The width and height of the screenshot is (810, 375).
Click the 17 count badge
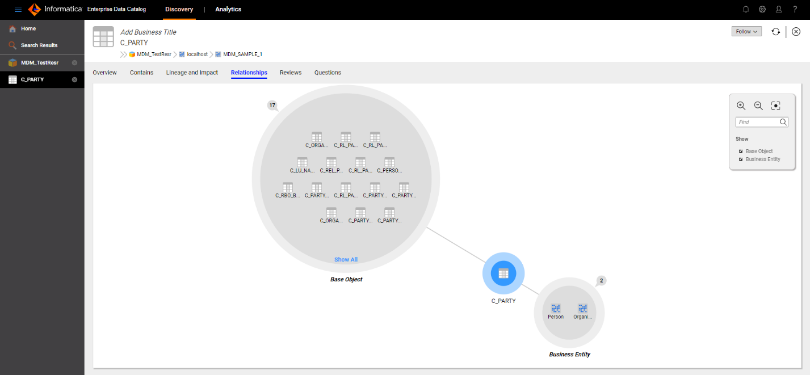(272, 105)
